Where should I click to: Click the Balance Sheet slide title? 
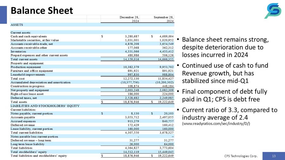42,11
